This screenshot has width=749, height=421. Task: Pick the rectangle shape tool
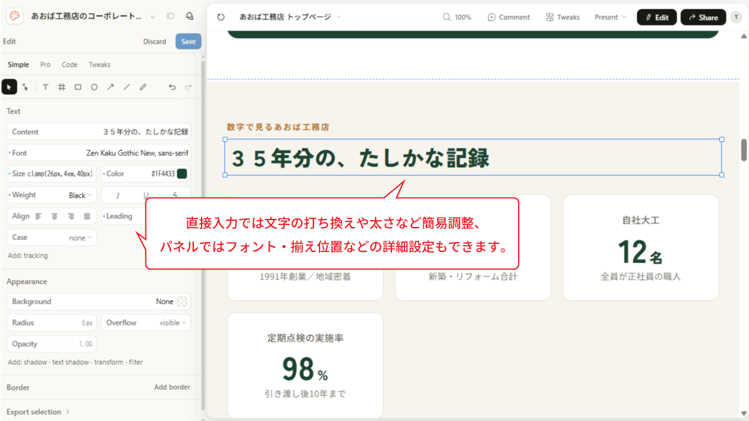coord(78,87)
